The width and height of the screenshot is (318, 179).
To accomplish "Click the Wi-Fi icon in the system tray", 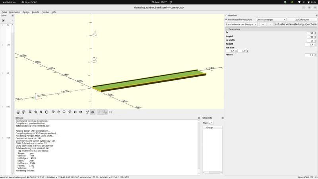I will (299, 2).
